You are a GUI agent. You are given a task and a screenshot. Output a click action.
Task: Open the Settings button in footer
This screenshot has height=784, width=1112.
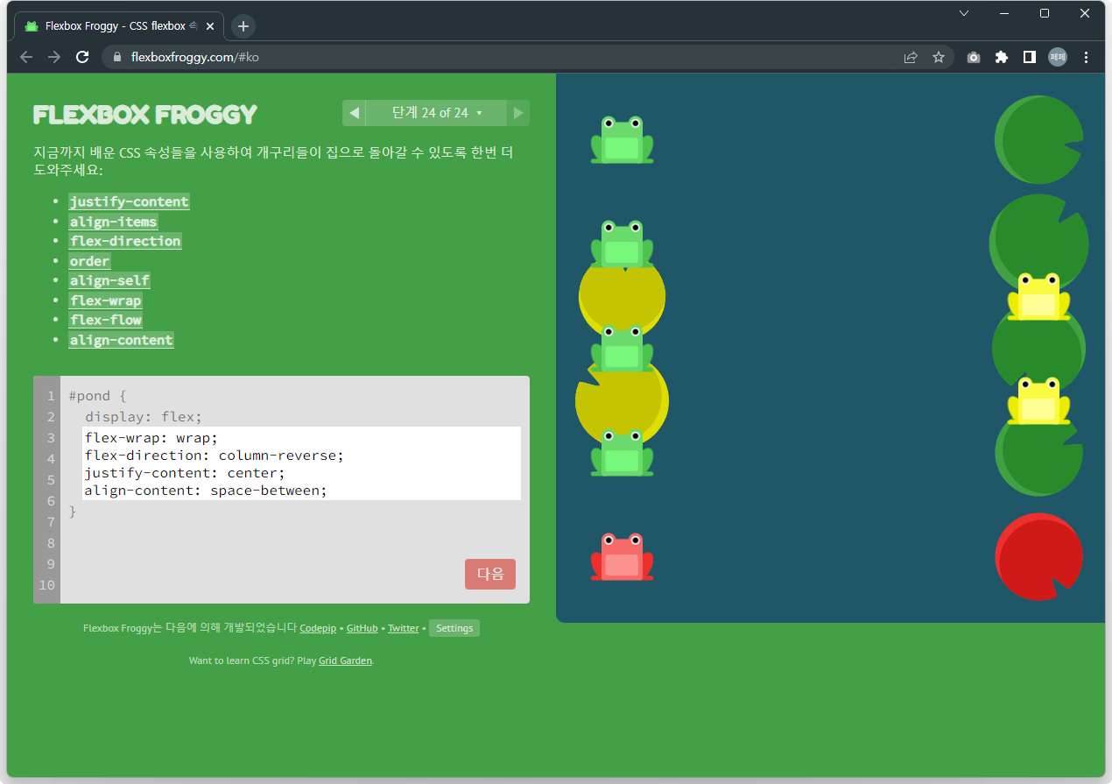pos(454,628)
